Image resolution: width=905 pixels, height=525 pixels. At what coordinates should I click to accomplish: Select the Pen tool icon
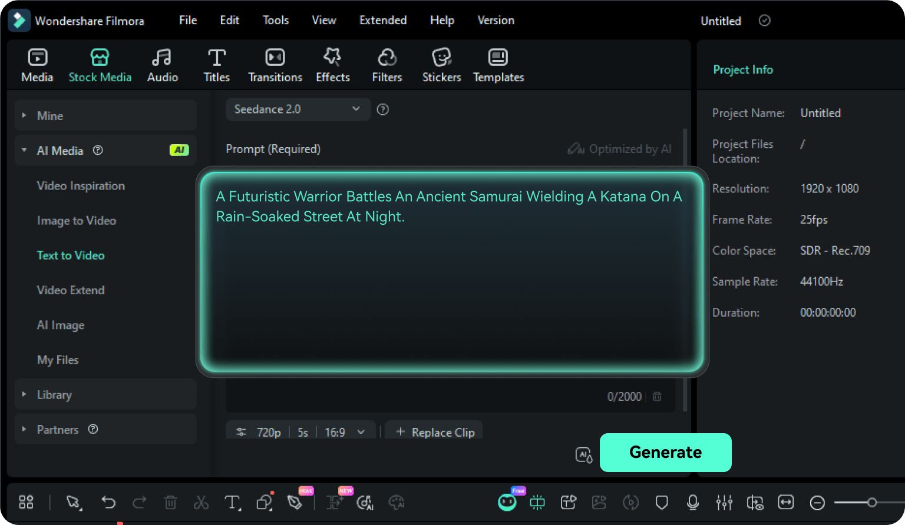point(295,502)
